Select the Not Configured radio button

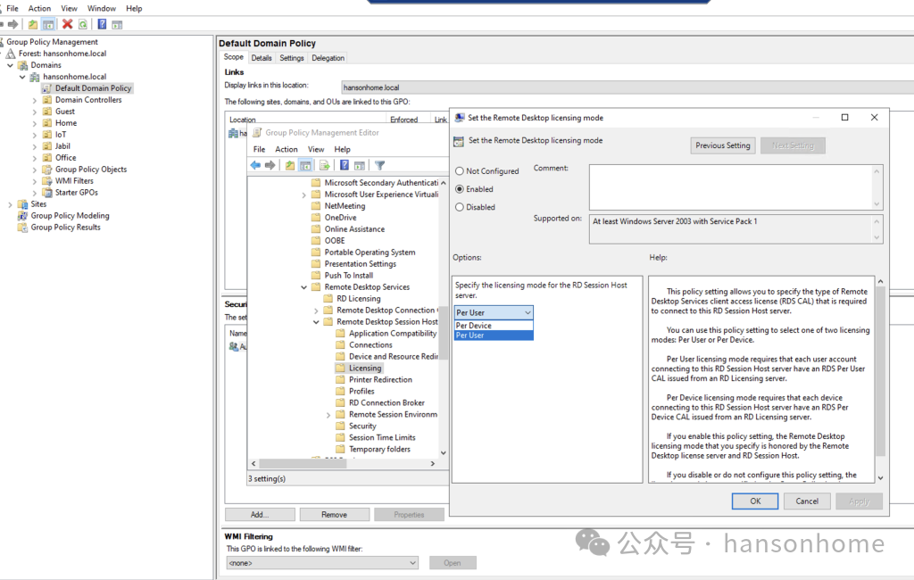(460, 171)
